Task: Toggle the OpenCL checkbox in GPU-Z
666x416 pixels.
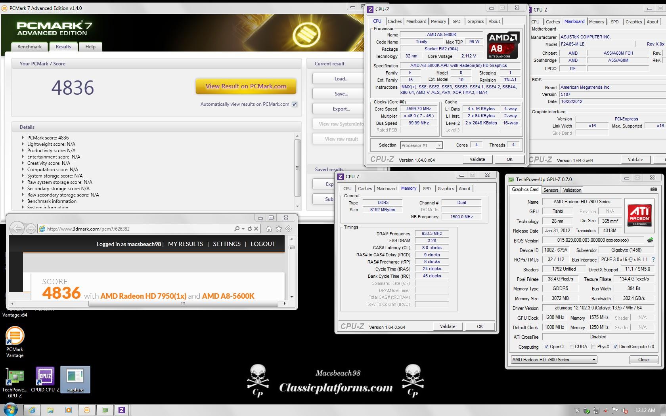Action: [546, 347]
